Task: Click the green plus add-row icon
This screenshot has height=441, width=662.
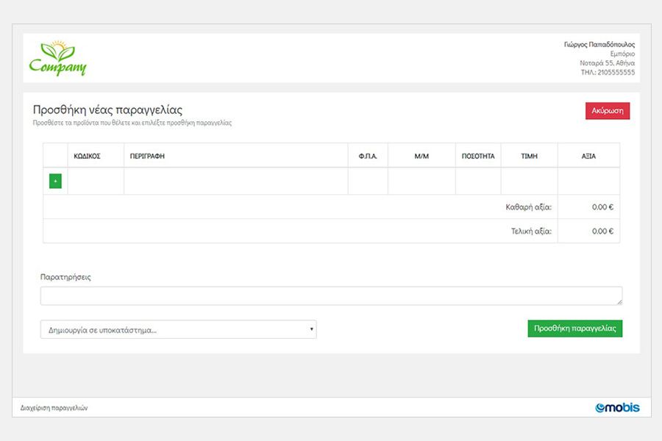Action: pyautogui.click(x=55, y=181)
